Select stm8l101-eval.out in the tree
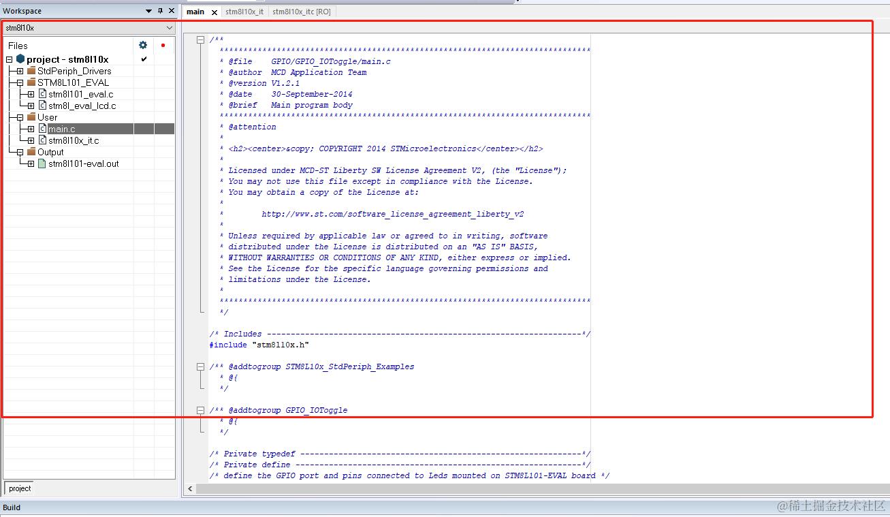The height and width of the screenshot is (517, 890). tap(84, 164)
